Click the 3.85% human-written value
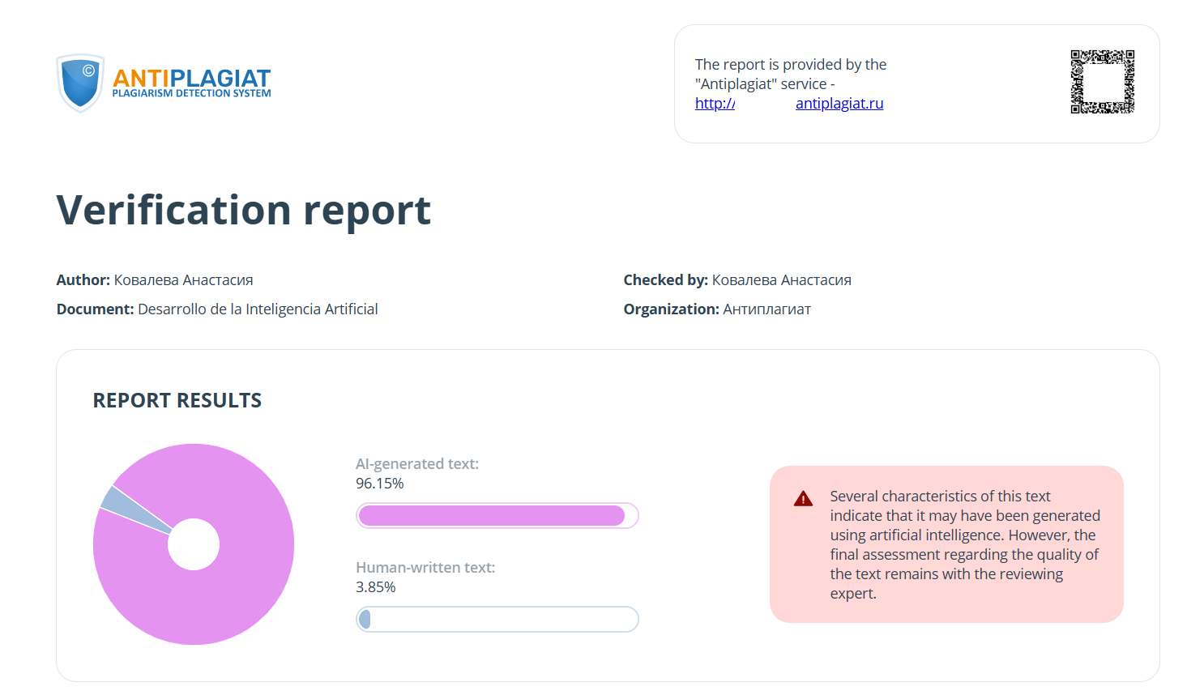The height and width of the screenshot is (695, 1204). [x=375, y=587]
